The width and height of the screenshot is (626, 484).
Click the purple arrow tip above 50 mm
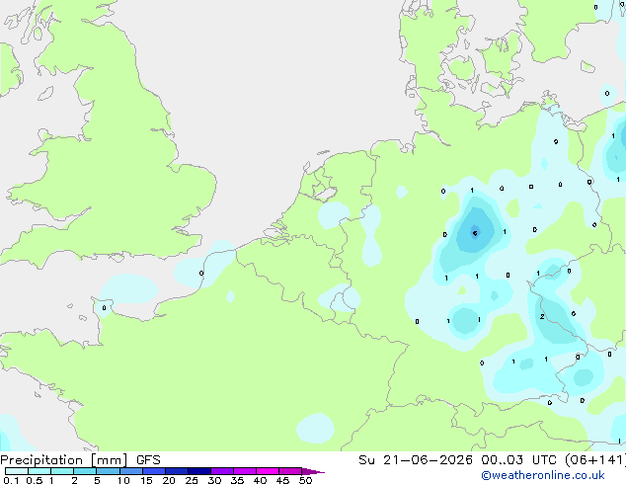click(x=313, y=471)
